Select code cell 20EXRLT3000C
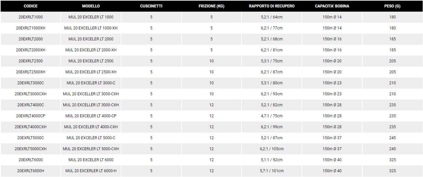The width and height of the screenshot is (423, 177). 31,83
